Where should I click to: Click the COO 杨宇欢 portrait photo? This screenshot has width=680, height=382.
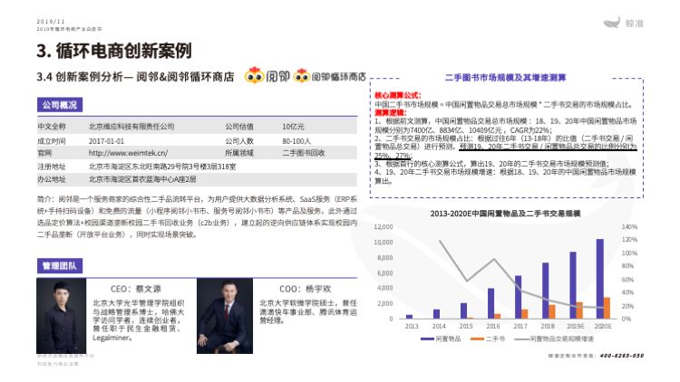225,316
